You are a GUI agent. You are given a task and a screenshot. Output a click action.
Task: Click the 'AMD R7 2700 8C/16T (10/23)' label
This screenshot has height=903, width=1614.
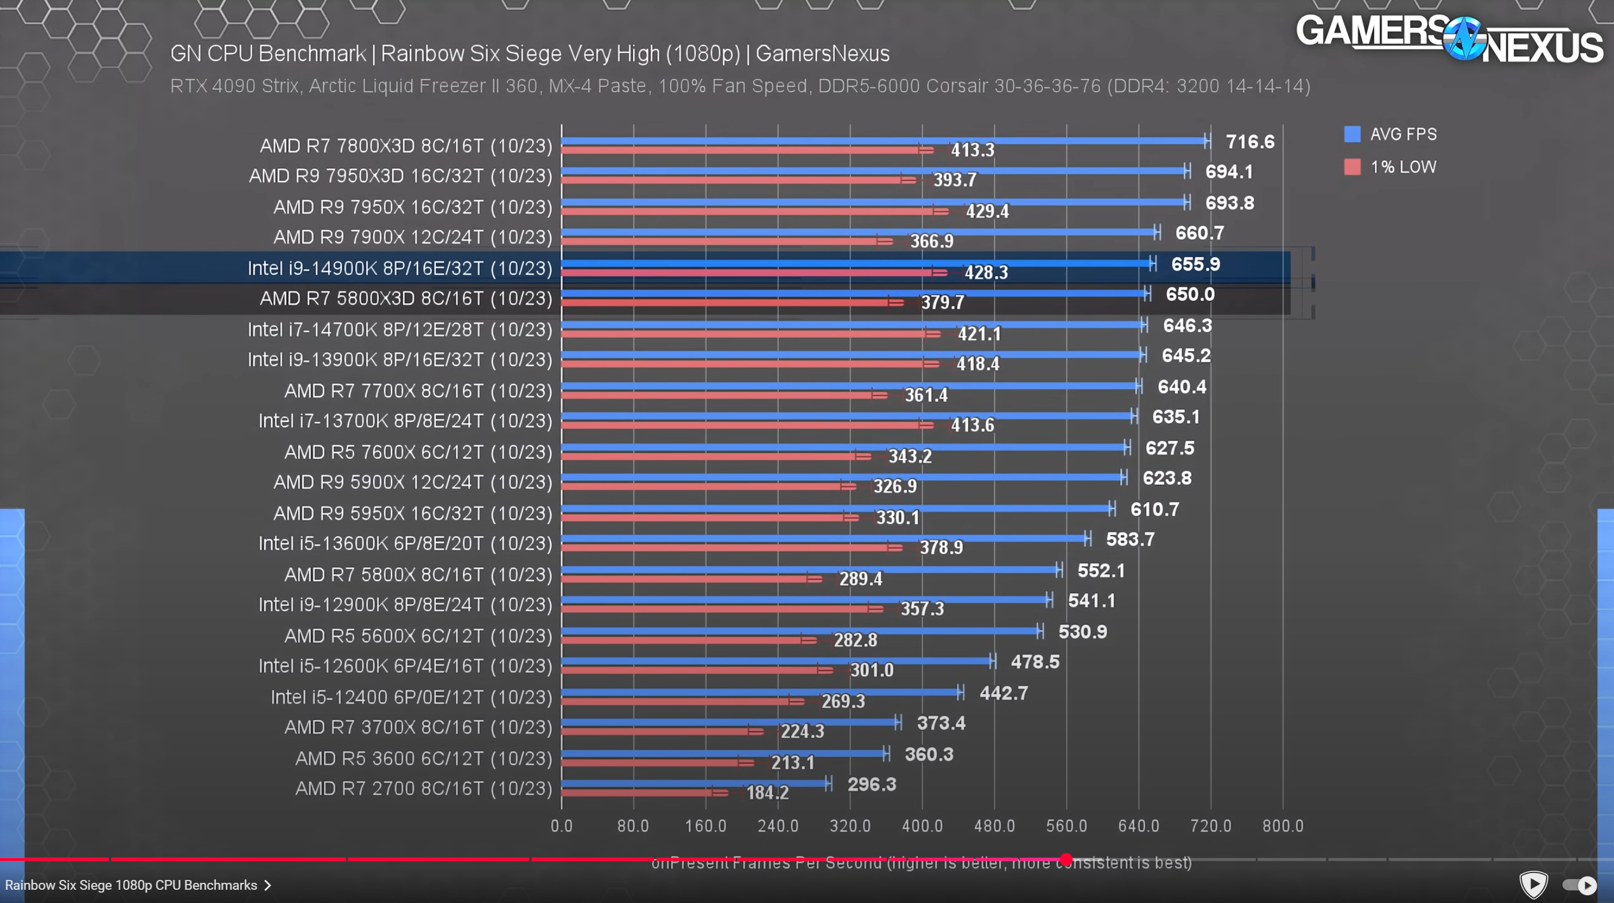point(424,788)
